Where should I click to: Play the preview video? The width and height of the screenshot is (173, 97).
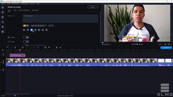click(x=137, y=44)
